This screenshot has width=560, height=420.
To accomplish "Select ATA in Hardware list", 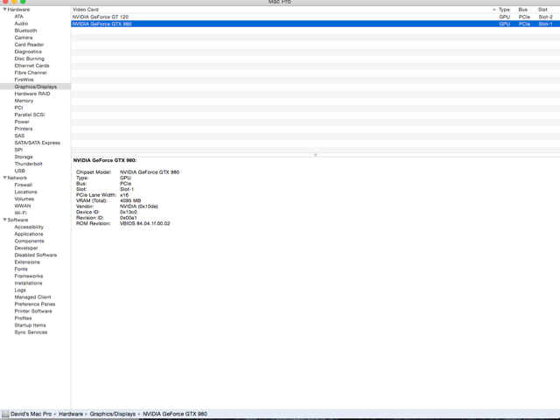I will pos(18,17).
